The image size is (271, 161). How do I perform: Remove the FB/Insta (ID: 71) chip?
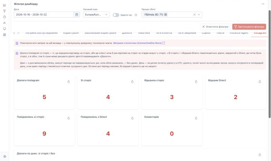(x=166, y=15)
